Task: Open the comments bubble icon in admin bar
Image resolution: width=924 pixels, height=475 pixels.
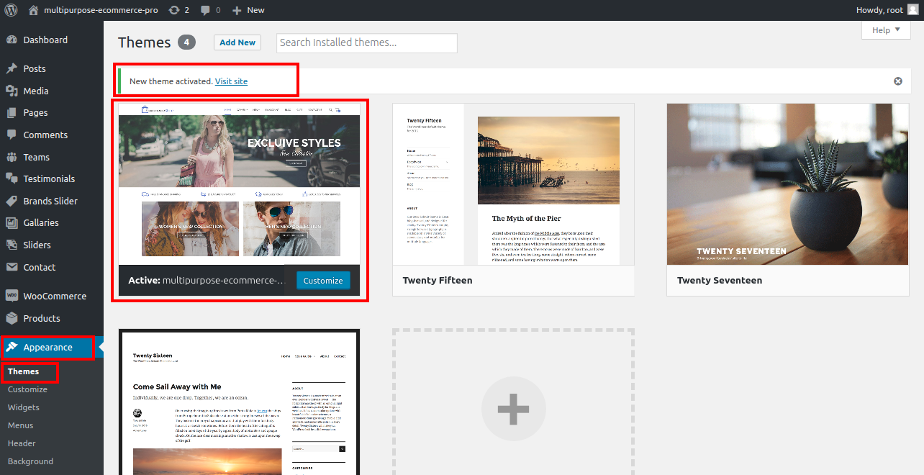Action: coord(207,10)
